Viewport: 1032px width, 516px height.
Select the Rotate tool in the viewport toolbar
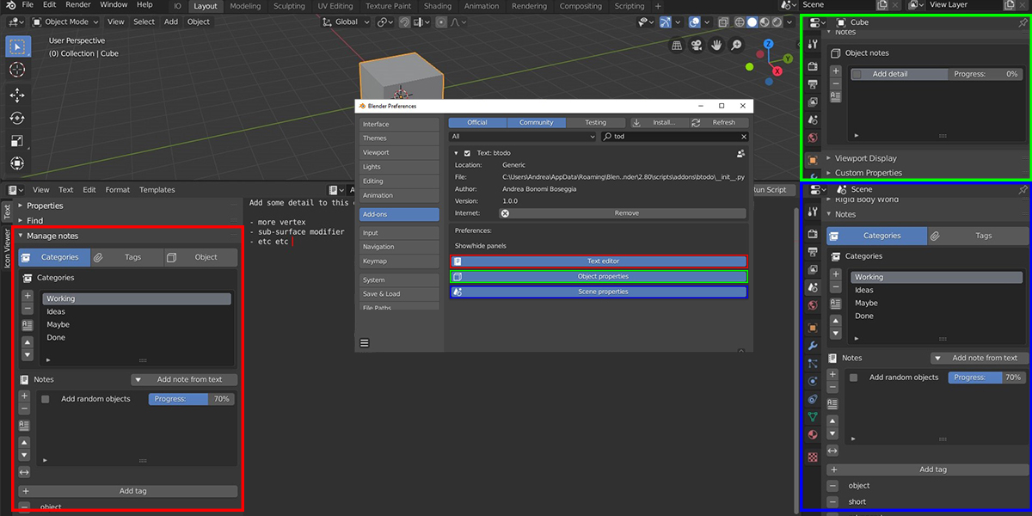[x=16, y=117]
